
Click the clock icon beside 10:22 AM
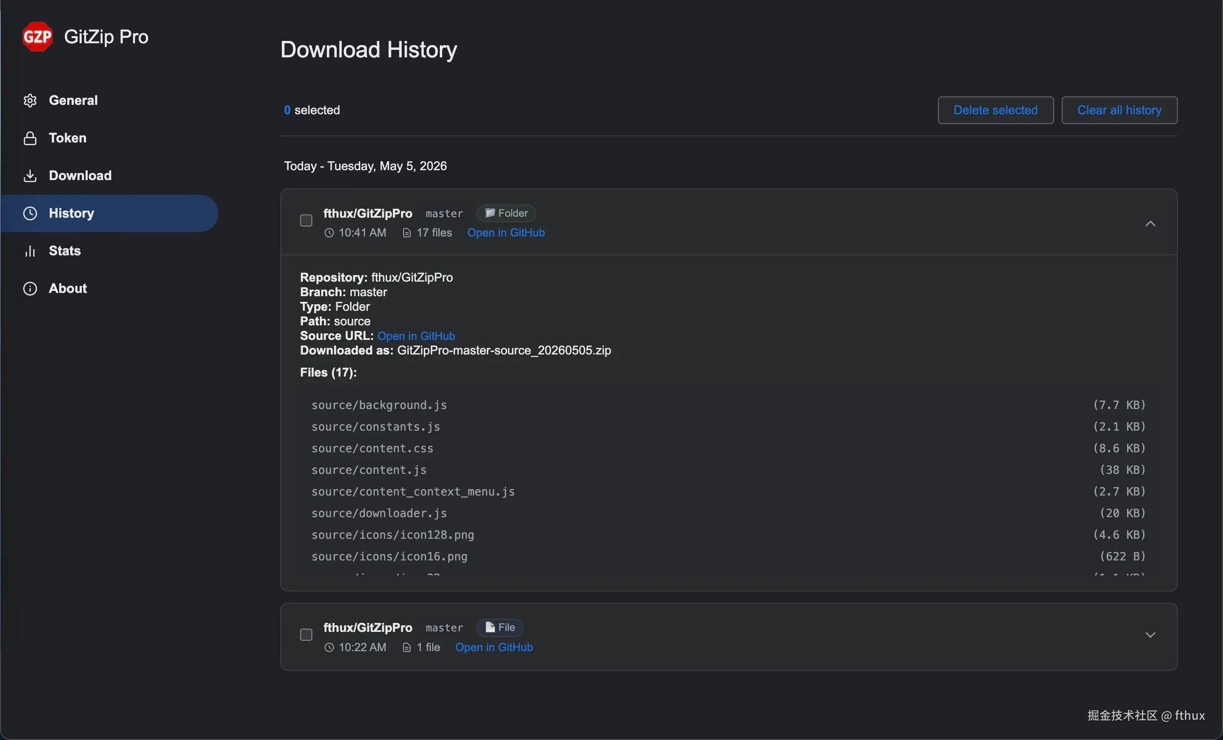(x=329, y=648)
